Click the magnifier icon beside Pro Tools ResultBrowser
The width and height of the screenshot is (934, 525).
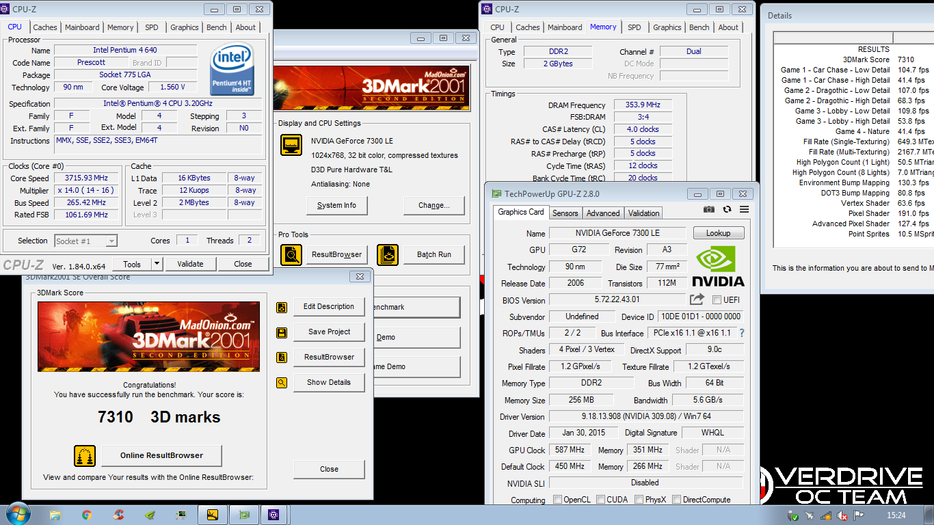[x=291, y=254]
